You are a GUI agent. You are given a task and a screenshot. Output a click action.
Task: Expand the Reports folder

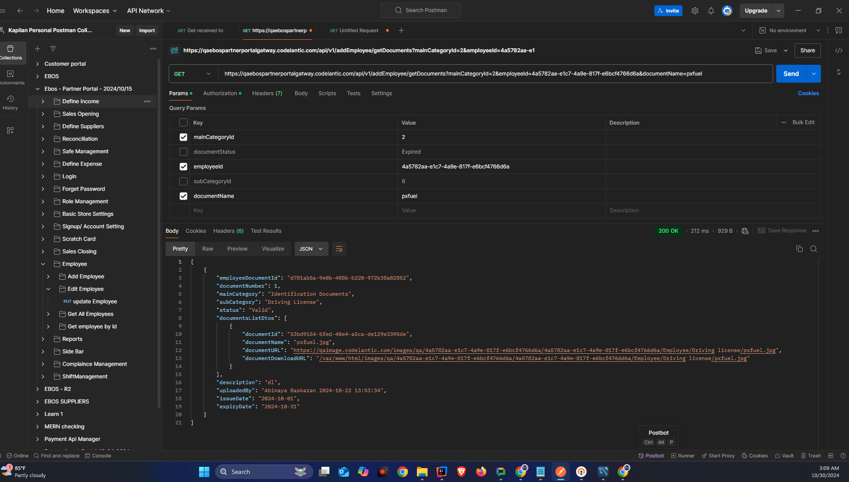tap(43, 339)
